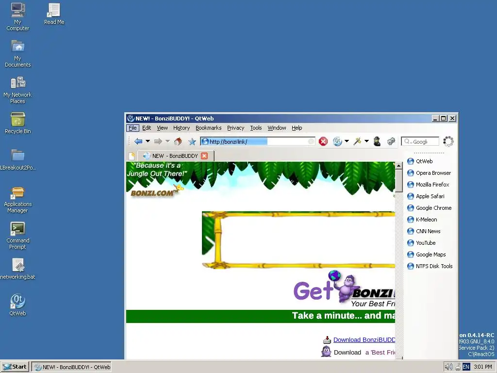Open the History menu
This screenshot has height=373, width=497.
[x=182, y=128]
